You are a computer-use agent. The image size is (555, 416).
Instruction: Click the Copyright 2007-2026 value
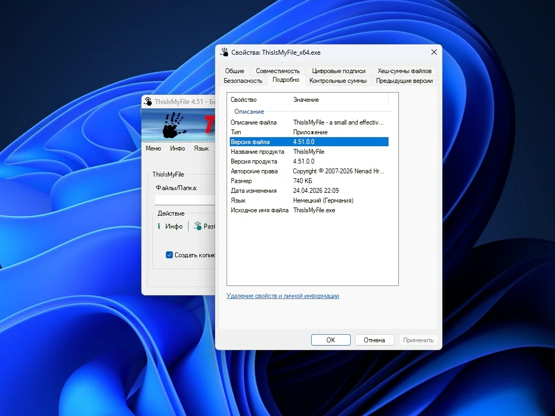pyautogui.click(x=338, y=171)
